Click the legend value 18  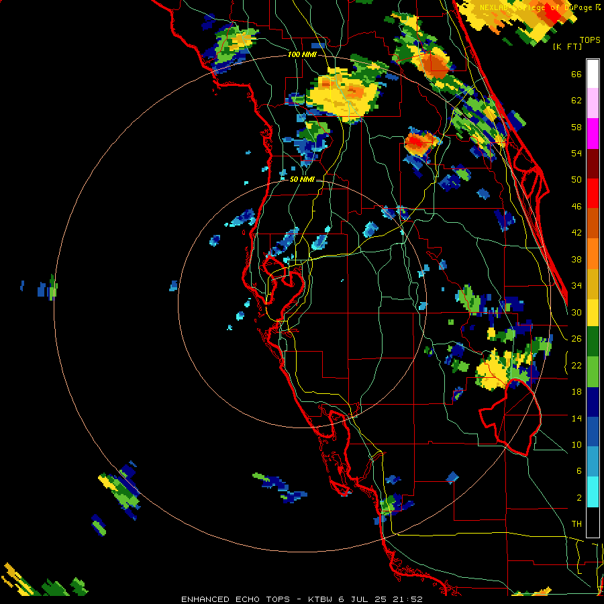(576, 392)
